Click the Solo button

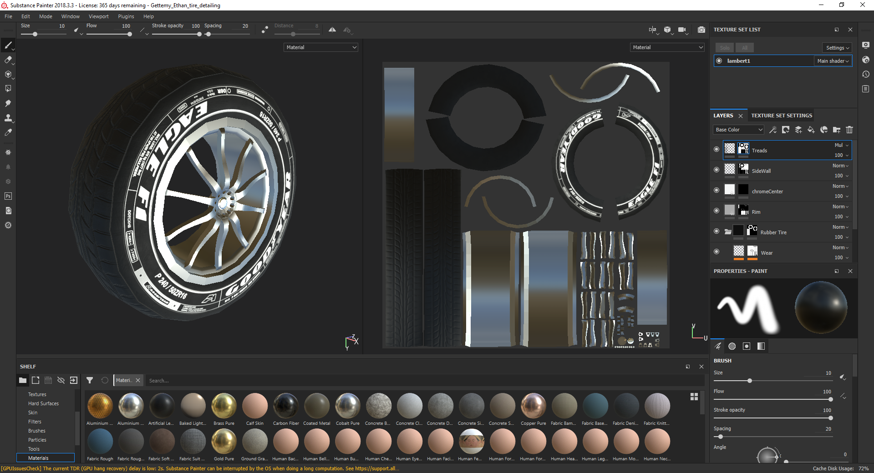click(725, 48)
